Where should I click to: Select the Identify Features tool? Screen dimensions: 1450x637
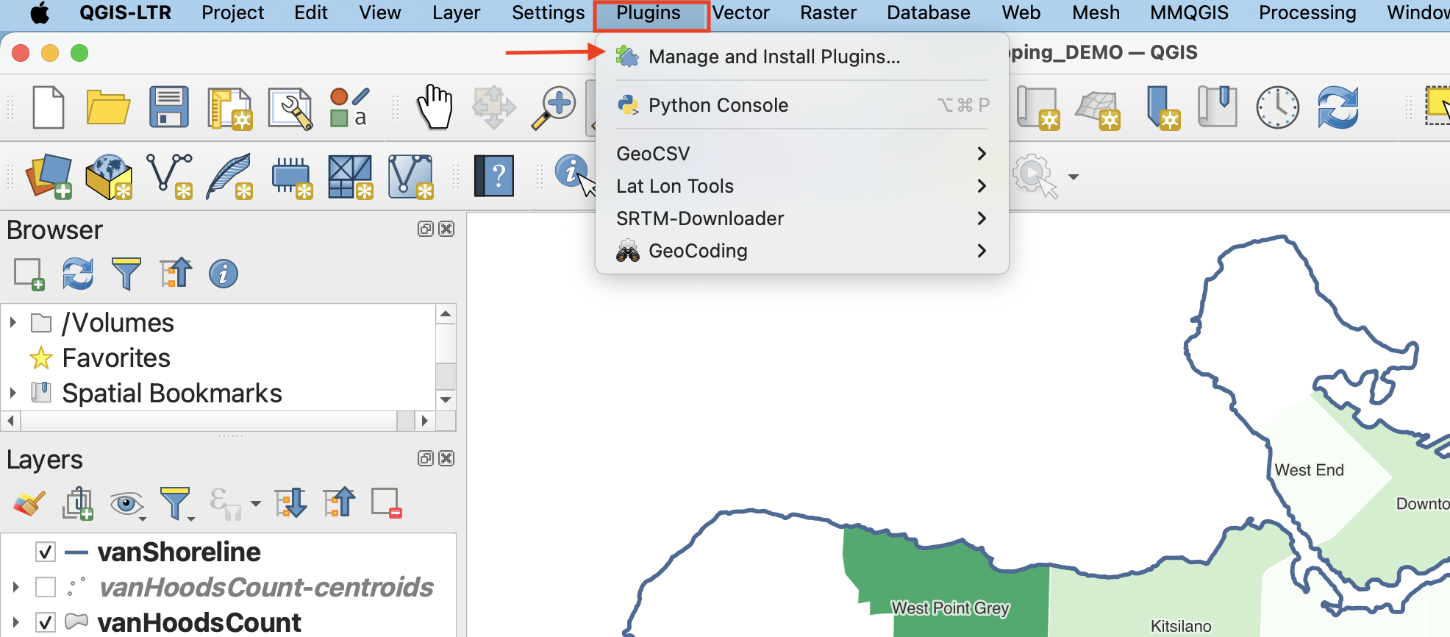pos(571,172)
